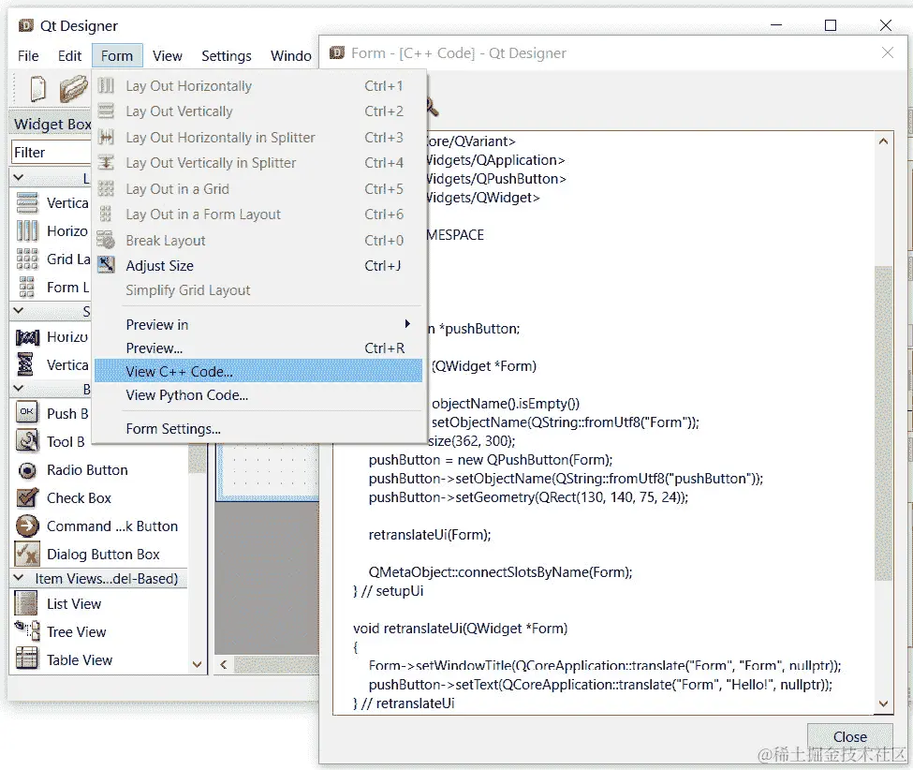Open the Edit menu
The height and width of the screenshot is (770, 913).
pyautogui.click(x=69, y=56)
